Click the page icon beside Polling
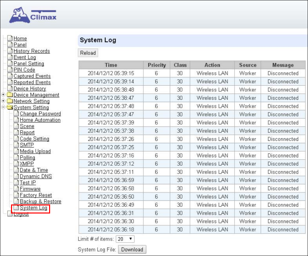 click(x=16, y=158)
